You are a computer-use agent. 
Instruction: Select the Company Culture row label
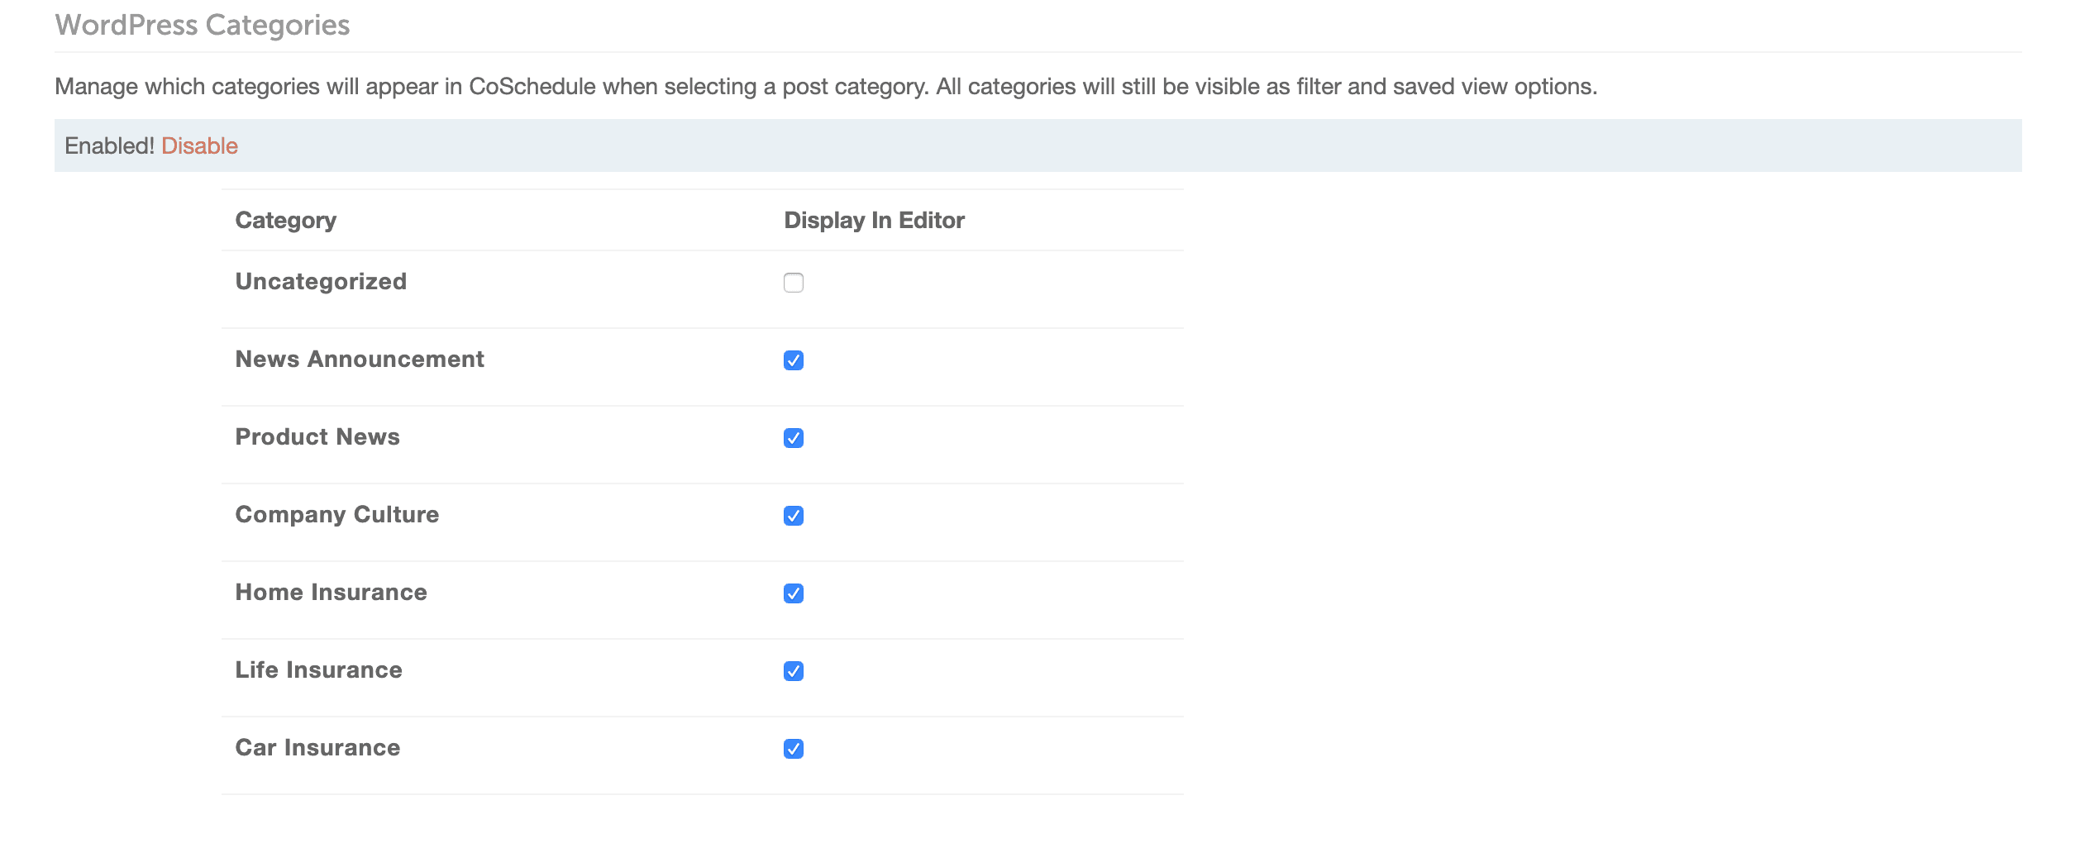(x=337, y=515)
